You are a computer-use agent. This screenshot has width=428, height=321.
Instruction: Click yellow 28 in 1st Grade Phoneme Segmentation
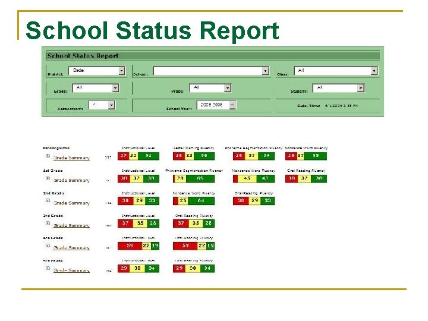(x=181, y=178)
